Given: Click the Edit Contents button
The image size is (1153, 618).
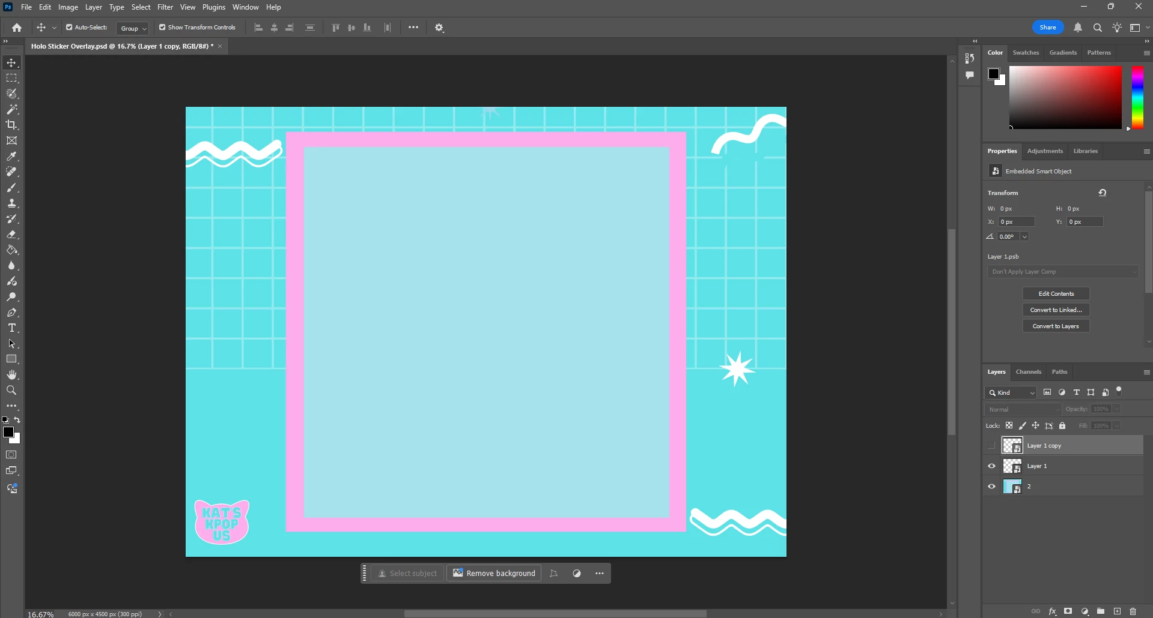Looking at the screenshot, I should pyautogui.click(x=1056, y=294).
